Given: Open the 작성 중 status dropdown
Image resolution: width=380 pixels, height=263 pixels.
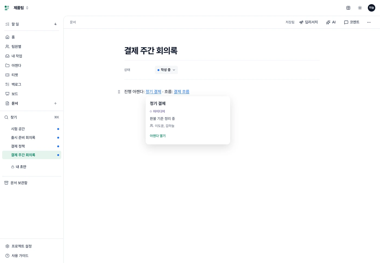Looking at the screenshot, I should point(166,70).
